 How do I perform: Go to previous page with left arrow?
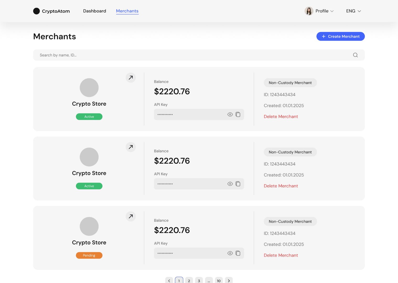click(169, 280)
